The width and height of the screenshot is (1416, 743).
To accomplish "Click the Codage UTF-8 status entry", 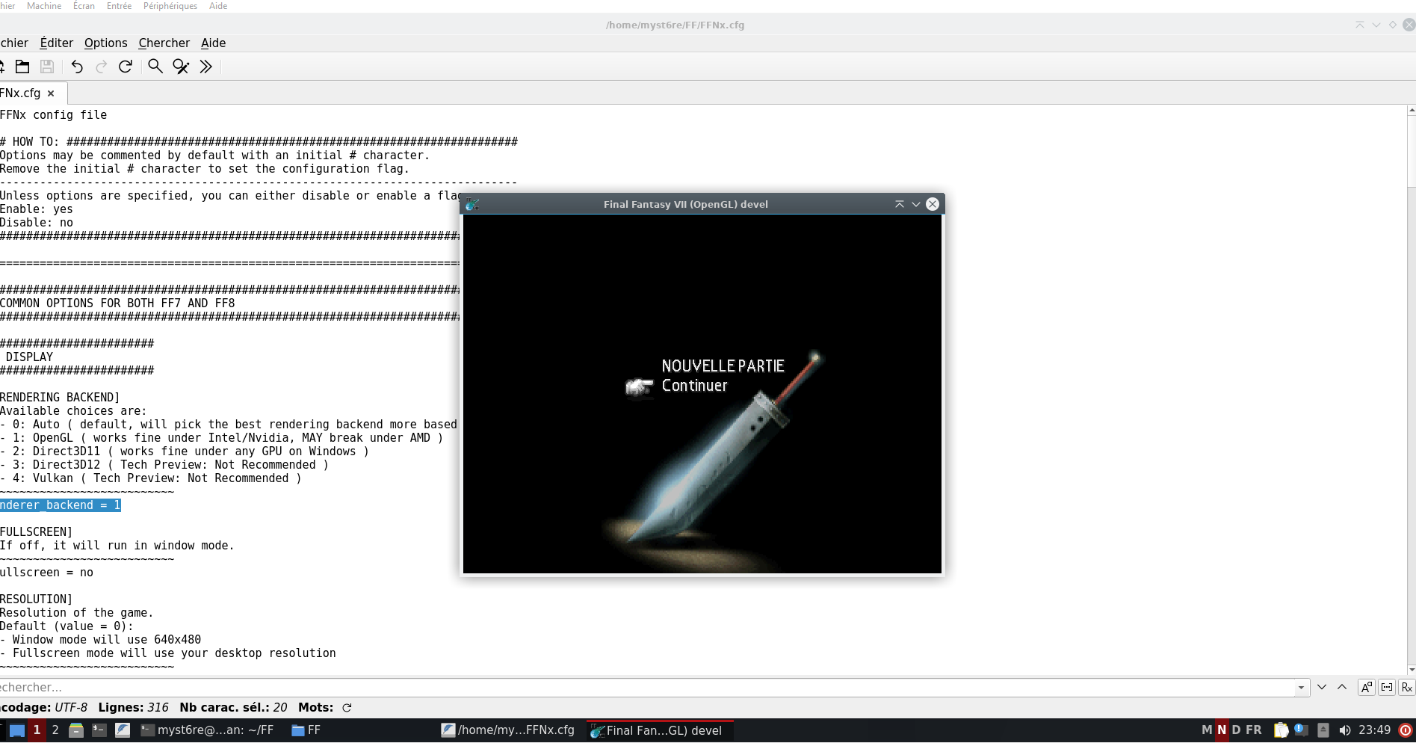I will click(x=43, y=708).
